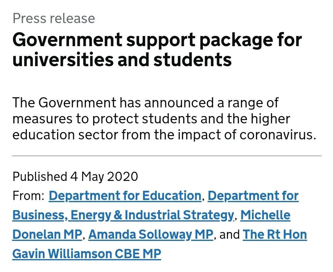Click the word "Published" before the date
333x272 pixels.
tap(40, 177)
